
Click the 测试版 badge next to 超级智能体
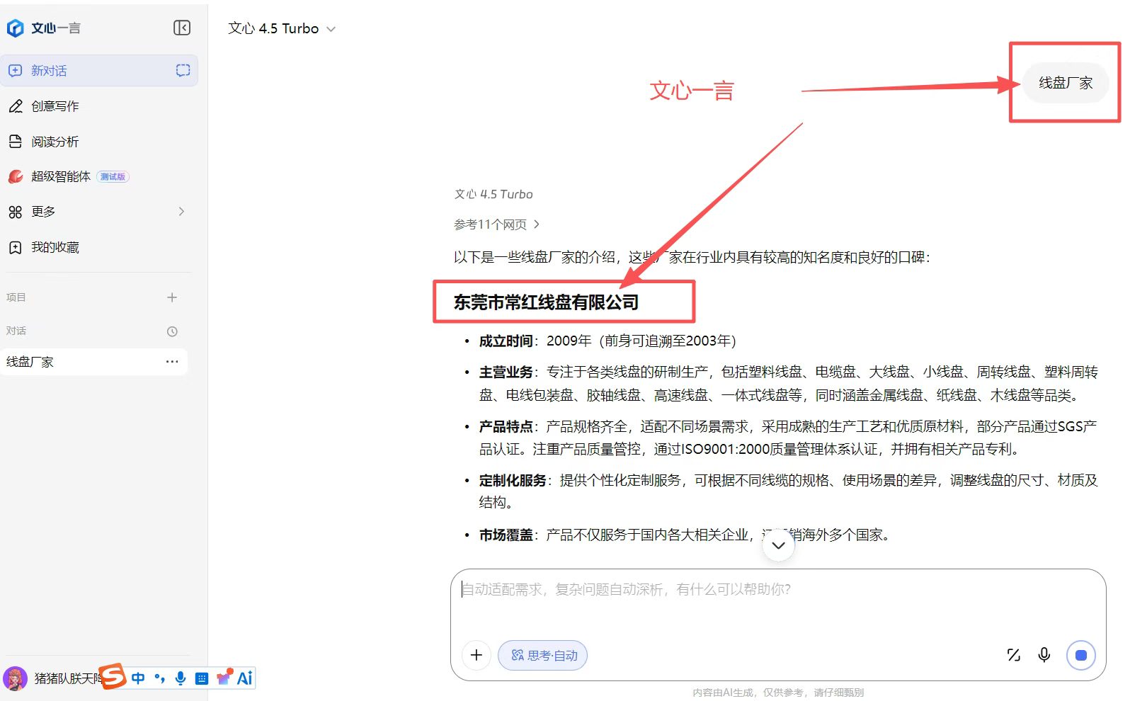pos(113,177)
